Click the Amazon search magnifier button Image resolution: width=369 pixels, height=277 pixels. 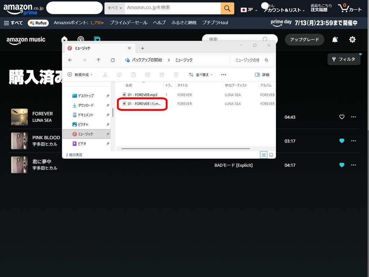point(227,8)
